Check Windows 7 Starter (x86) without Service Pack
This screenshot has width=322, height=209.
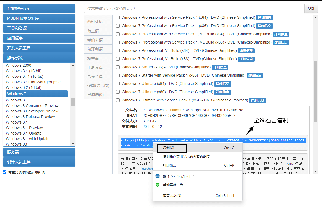tap(118, 67)
